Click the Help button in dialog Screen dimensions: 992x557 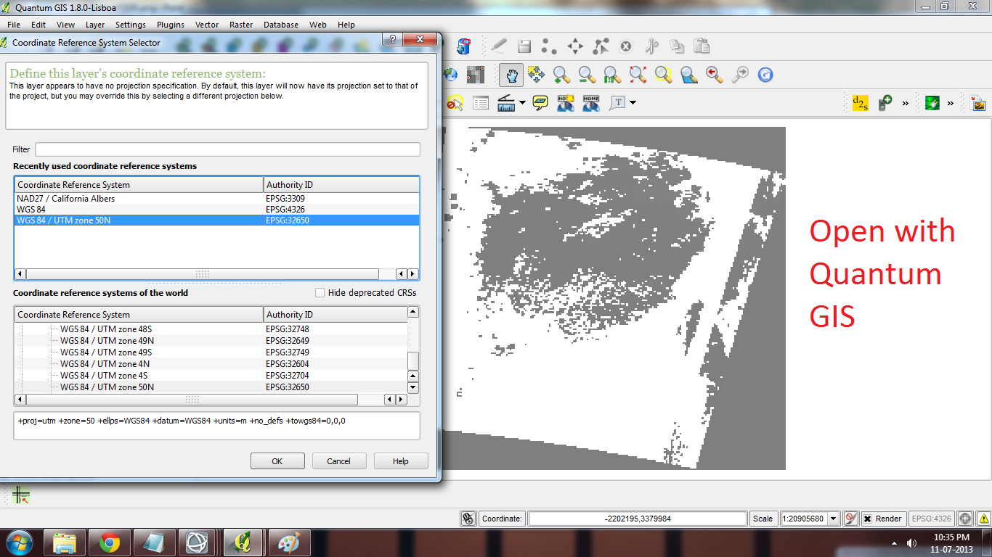401,461
